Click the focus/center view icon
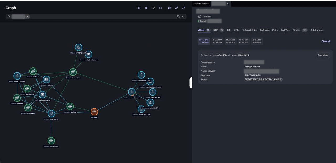The width and height of the screenshot is (336, 163). tap(160, 8)
